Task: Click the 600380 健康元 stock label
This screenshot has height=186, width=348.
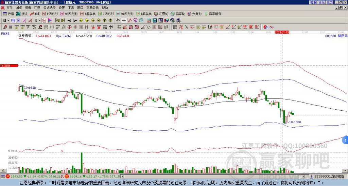Action: (x=336, y=36)
